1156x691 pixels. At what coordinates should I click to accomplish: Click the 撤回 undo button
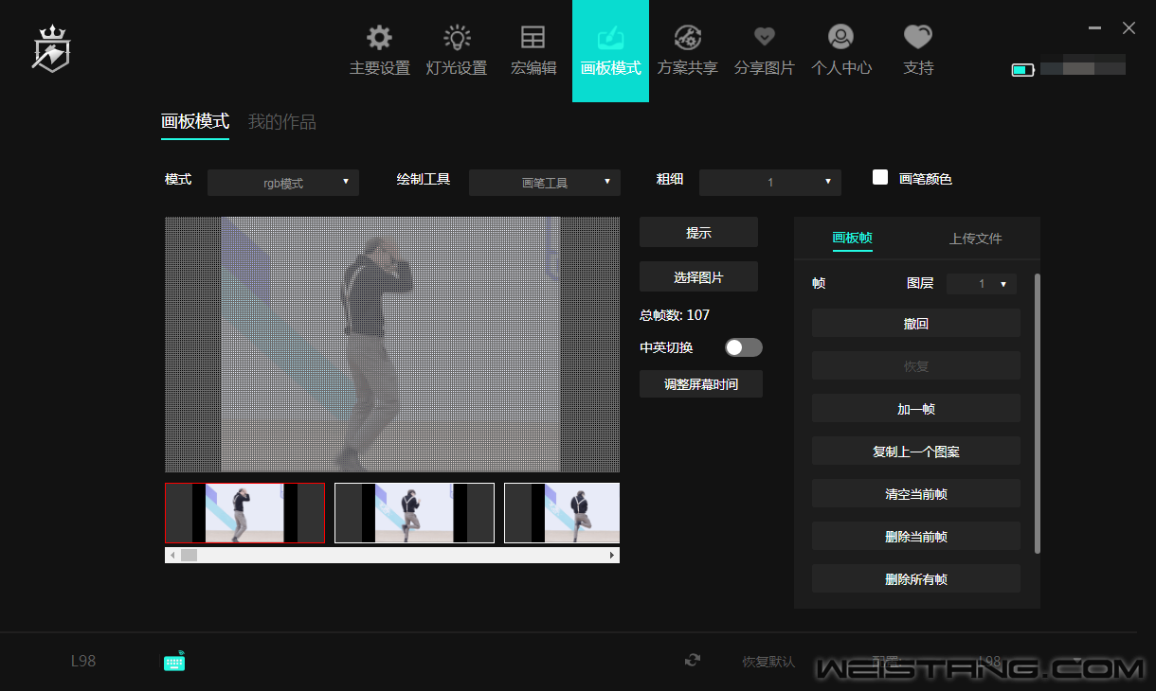click(x=916, y=324)
